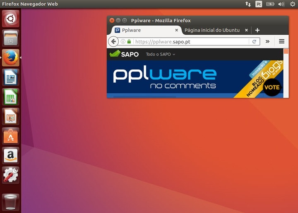Reload the page with the refresh icon
The image size is (298, 213).
click(255, 42)
